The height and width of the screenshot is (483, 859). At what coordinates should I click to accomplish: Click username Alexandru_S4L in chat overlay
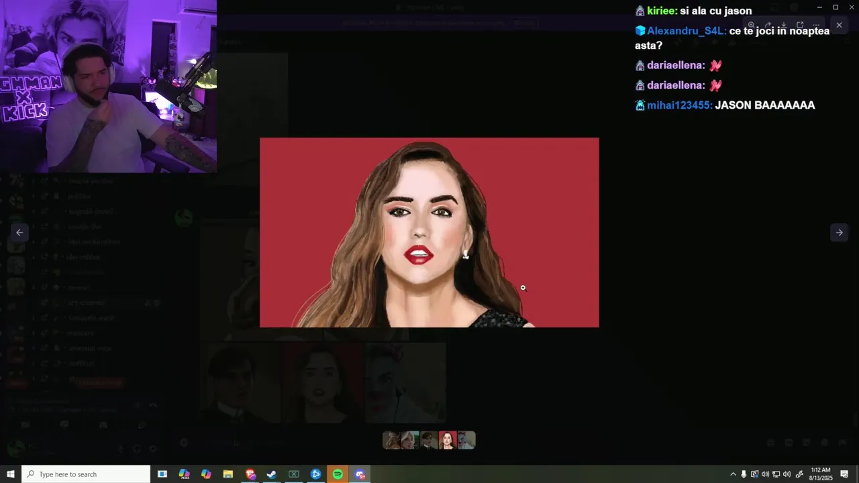686,31
